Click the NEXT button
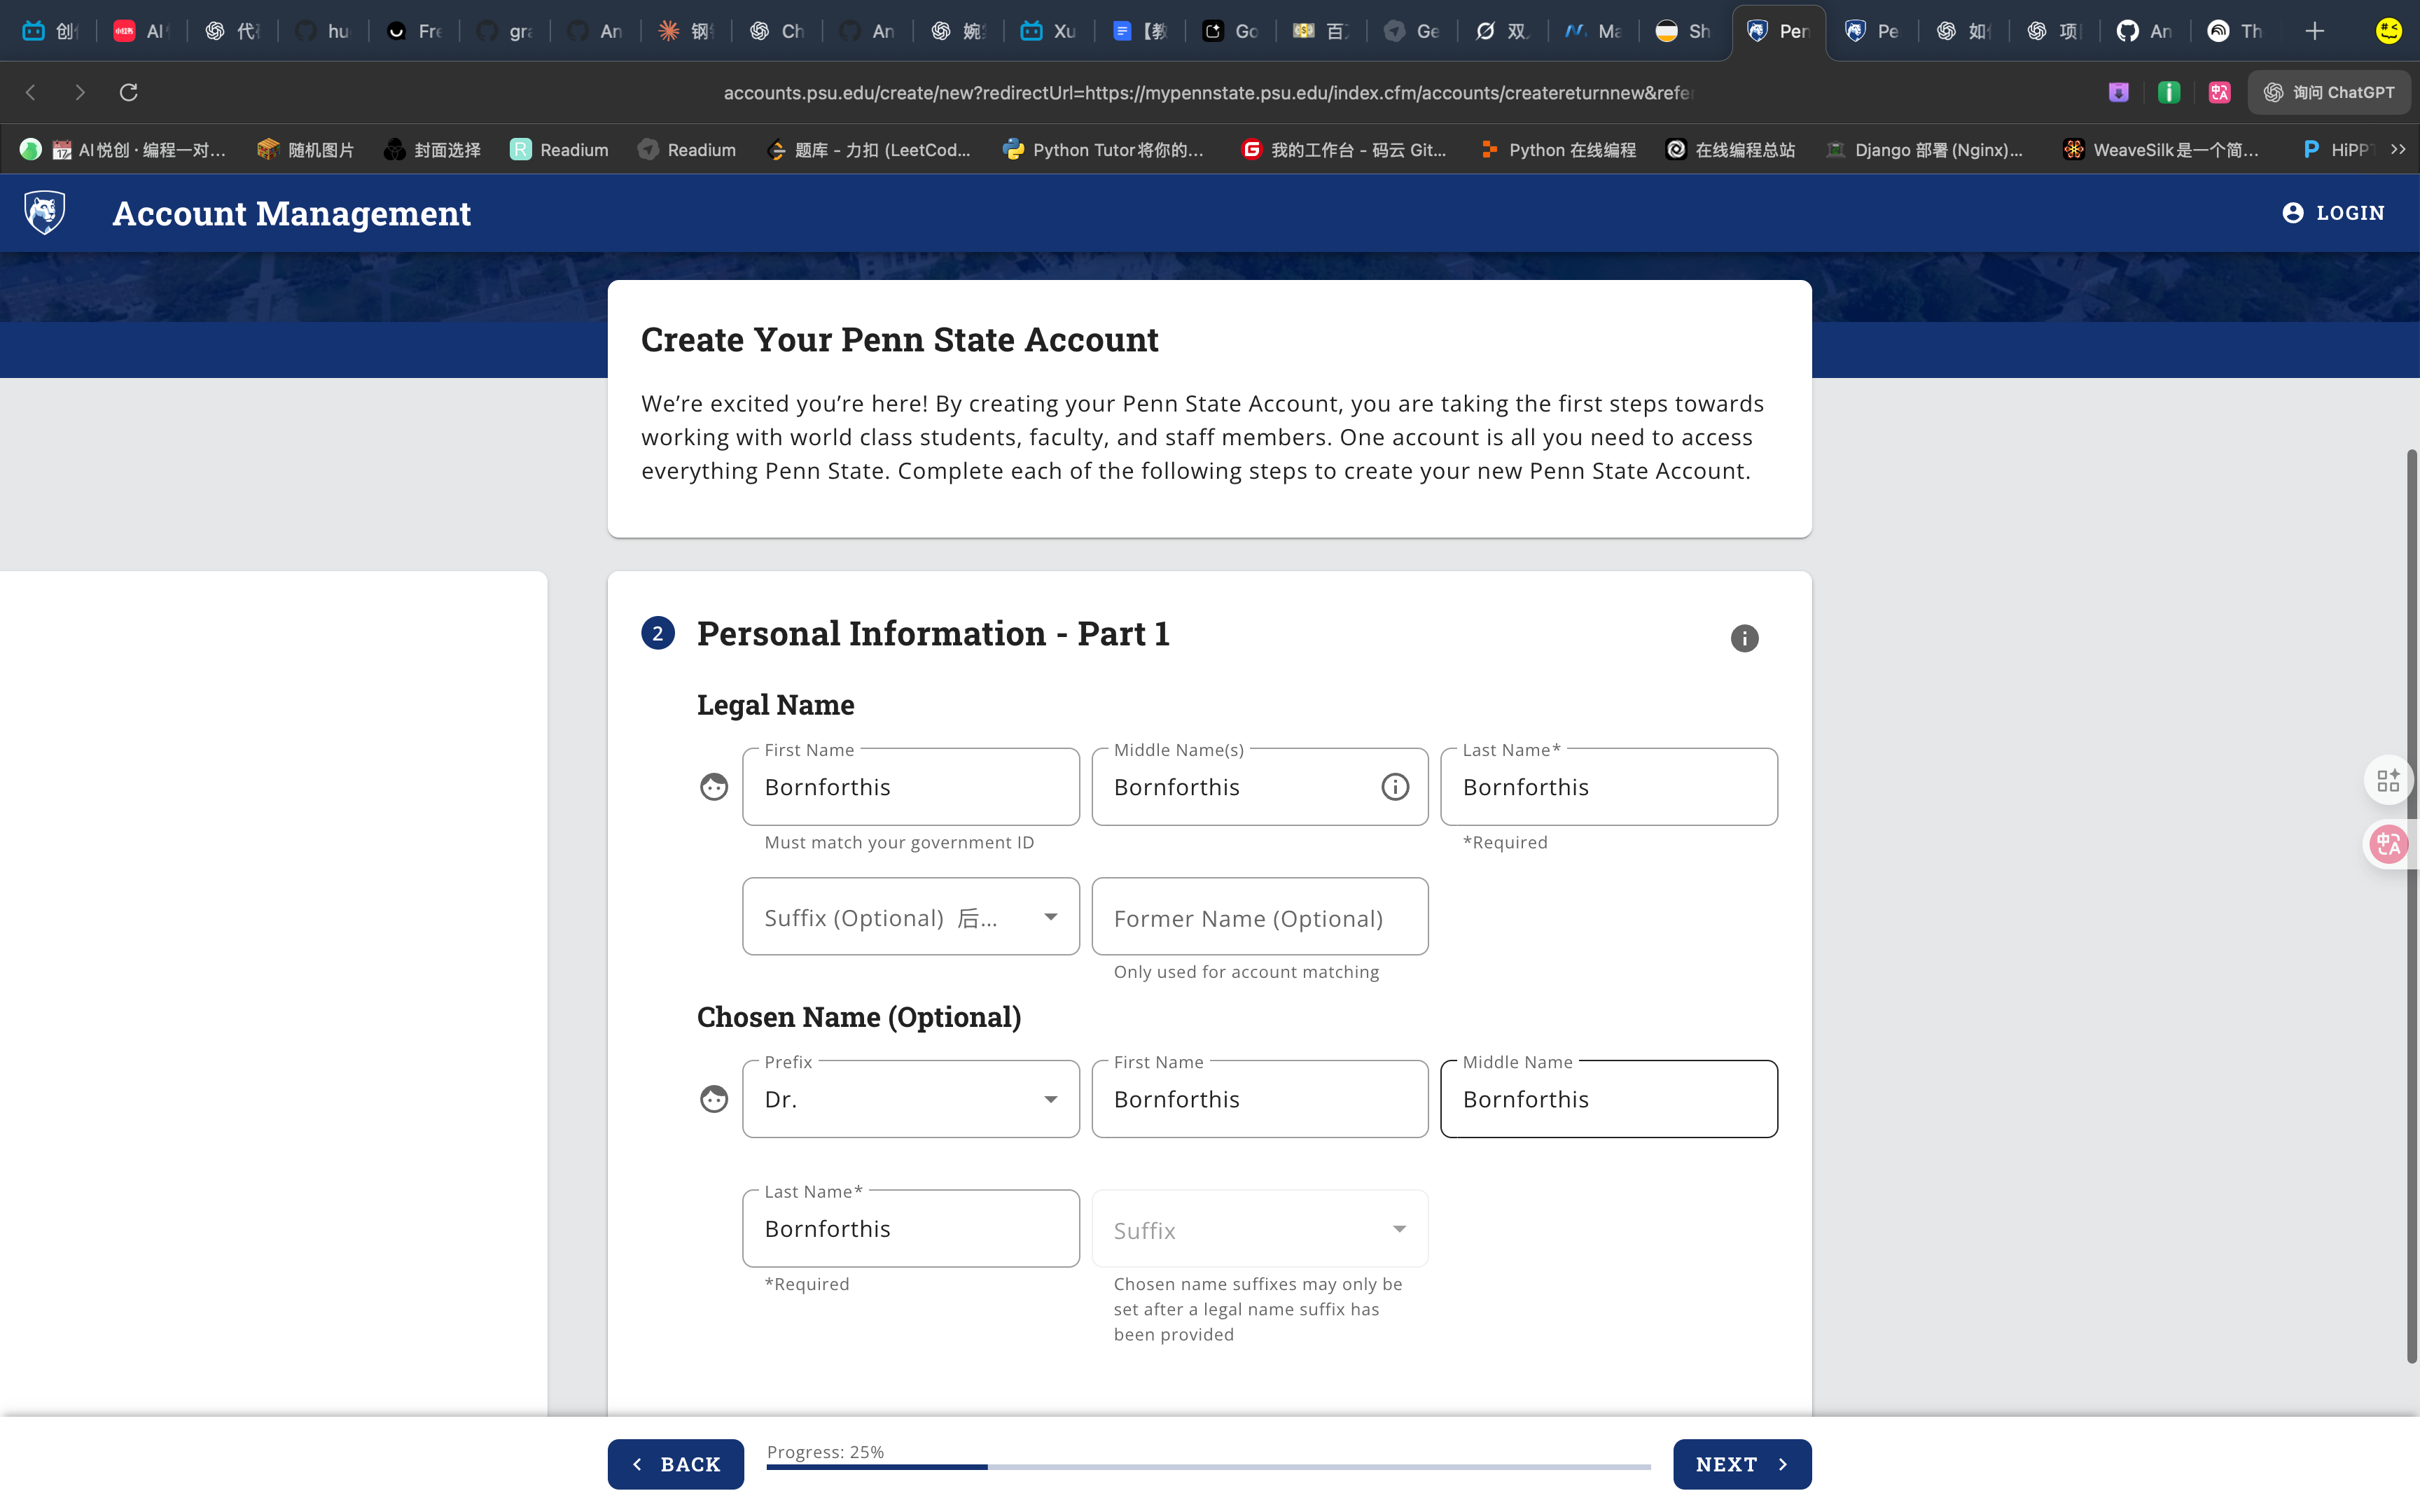The image size is (2420, 1512). tap(1742, 1464)
